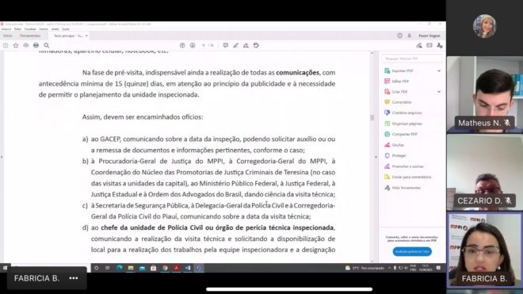Click the search tools input field
The width and height of the screenshot is (523, 294).
[412, 59]
